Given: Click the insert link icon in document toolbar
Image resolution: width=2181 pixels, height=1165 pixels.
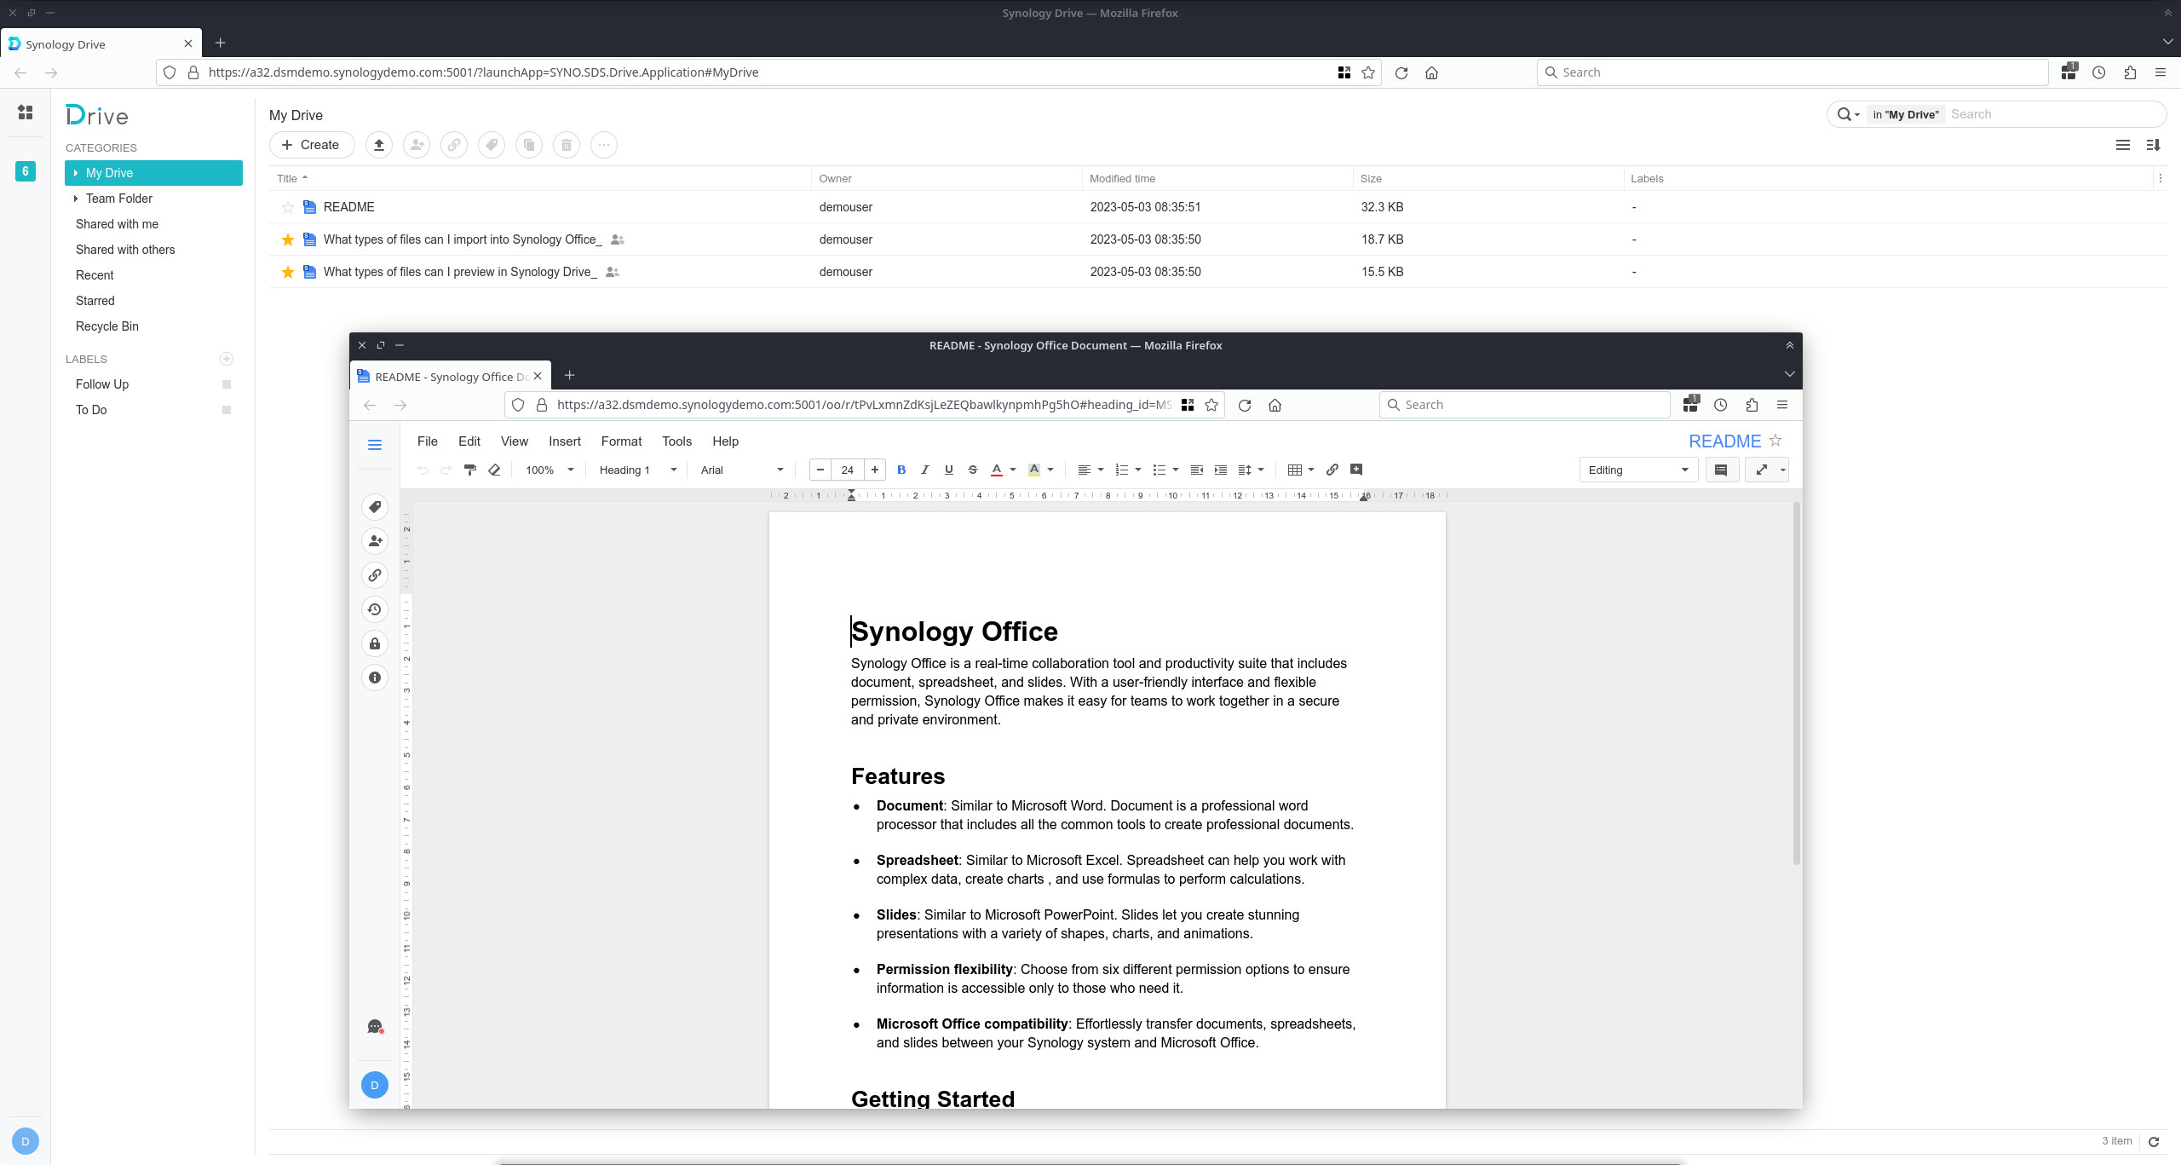Looking at the screenshot, I should (1332, 470).
